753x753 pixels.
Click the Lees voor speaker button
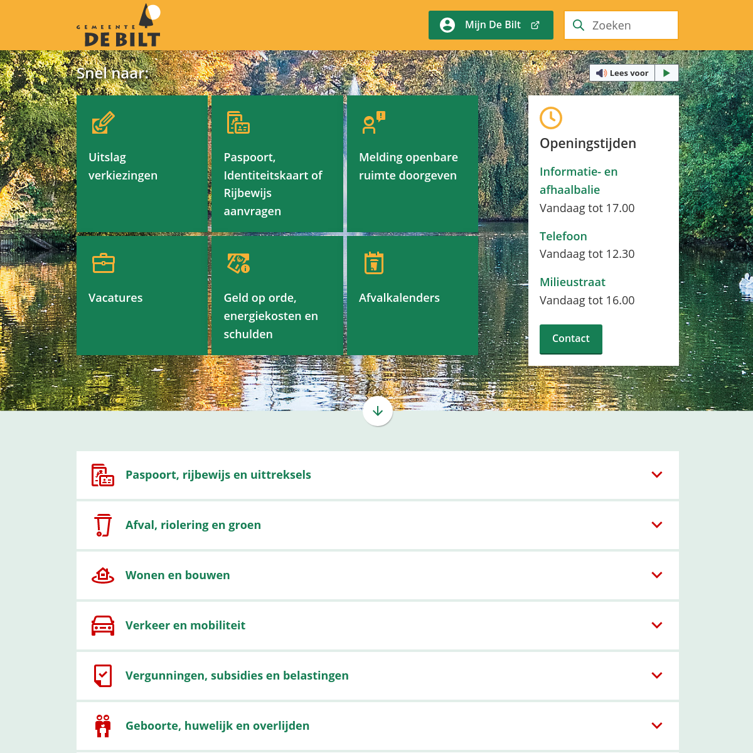pyautogui.click(x=622, y=73)
